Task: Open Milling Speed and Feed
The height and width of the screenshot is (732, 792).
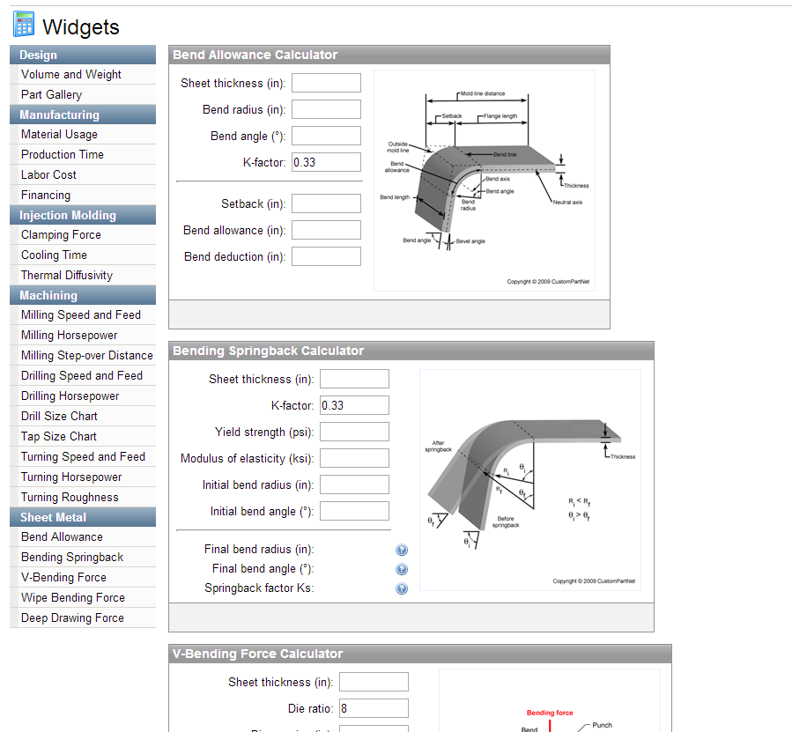Action: pos(81,314)
